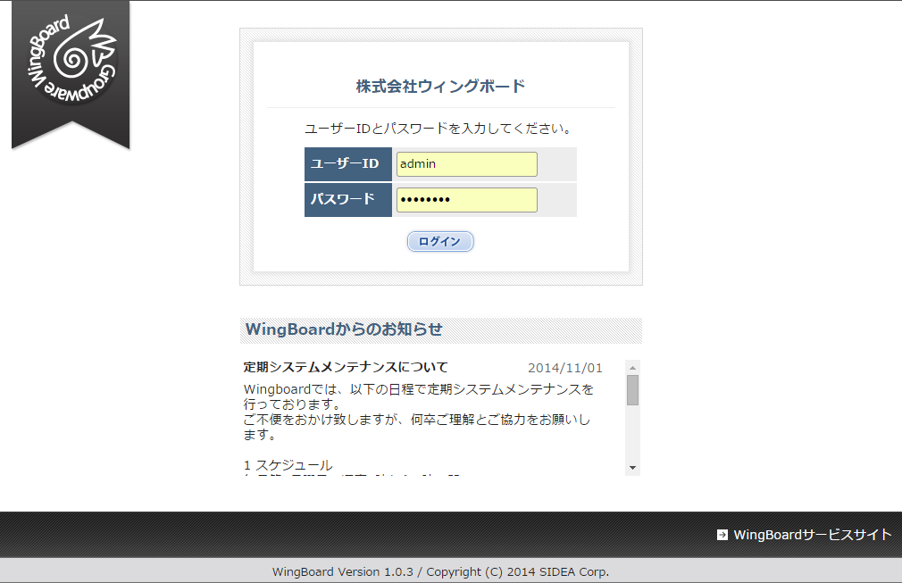Click the WingBoardからのお知らせ heading
The image size is (902, 583).
point(344,329)
